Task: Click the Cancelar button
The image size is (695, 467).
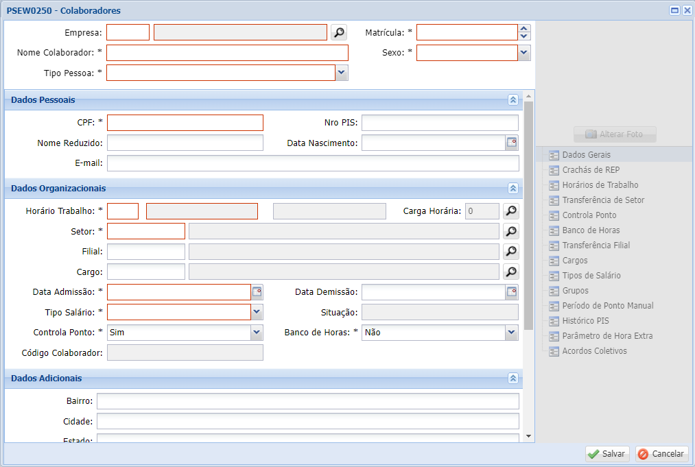Action: pos(661,454)
